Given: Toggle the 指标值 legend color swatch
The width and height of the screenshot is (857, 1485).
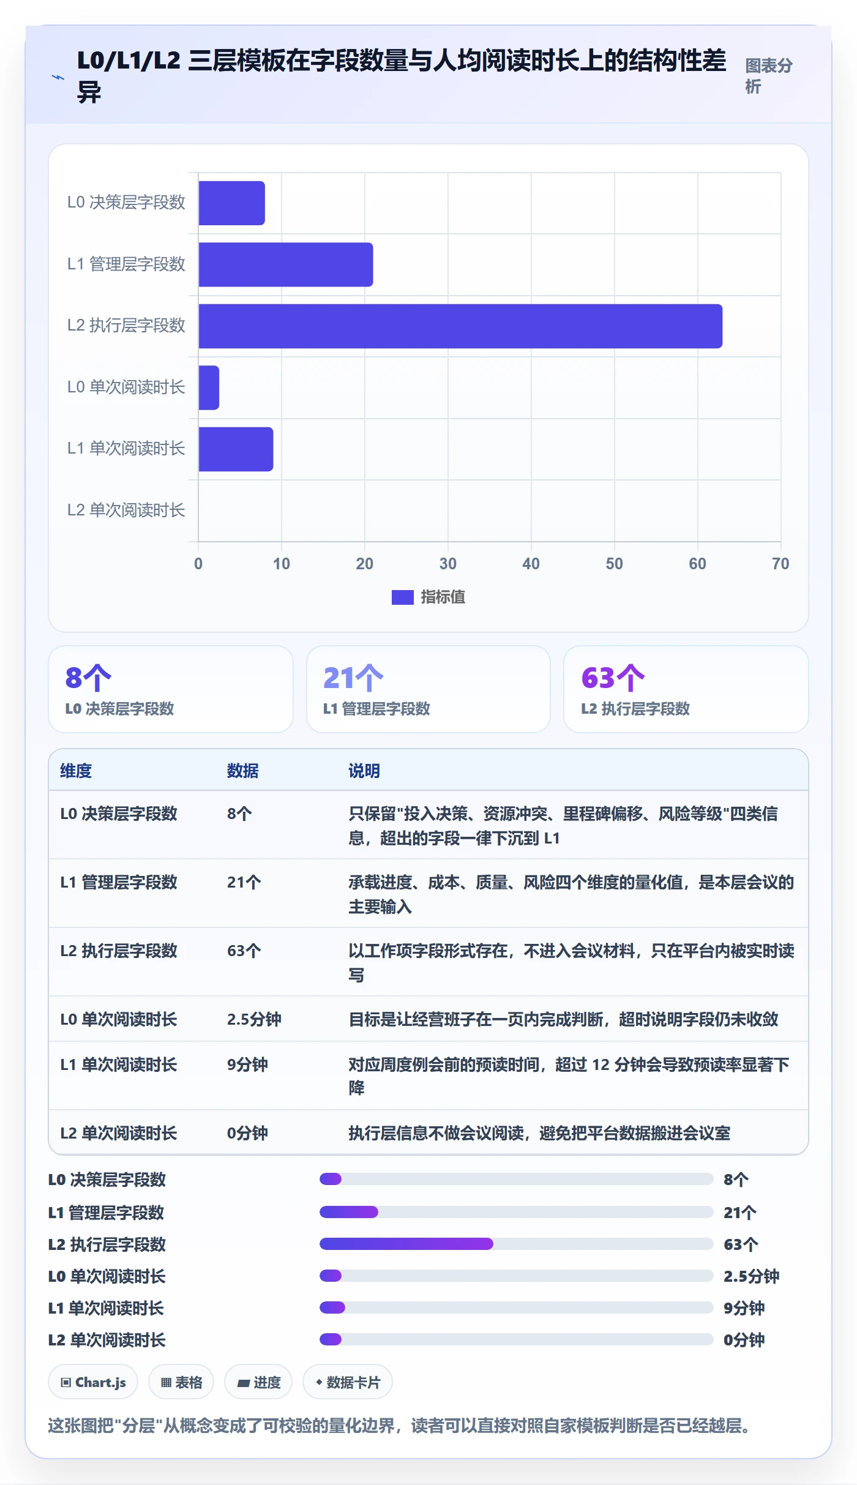Looking at the screenshot, I should tap(402, 597).
